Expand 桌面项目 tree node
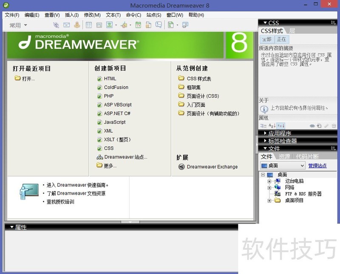The width and height of the screenshot is (340, 274). tap(269, 201)
